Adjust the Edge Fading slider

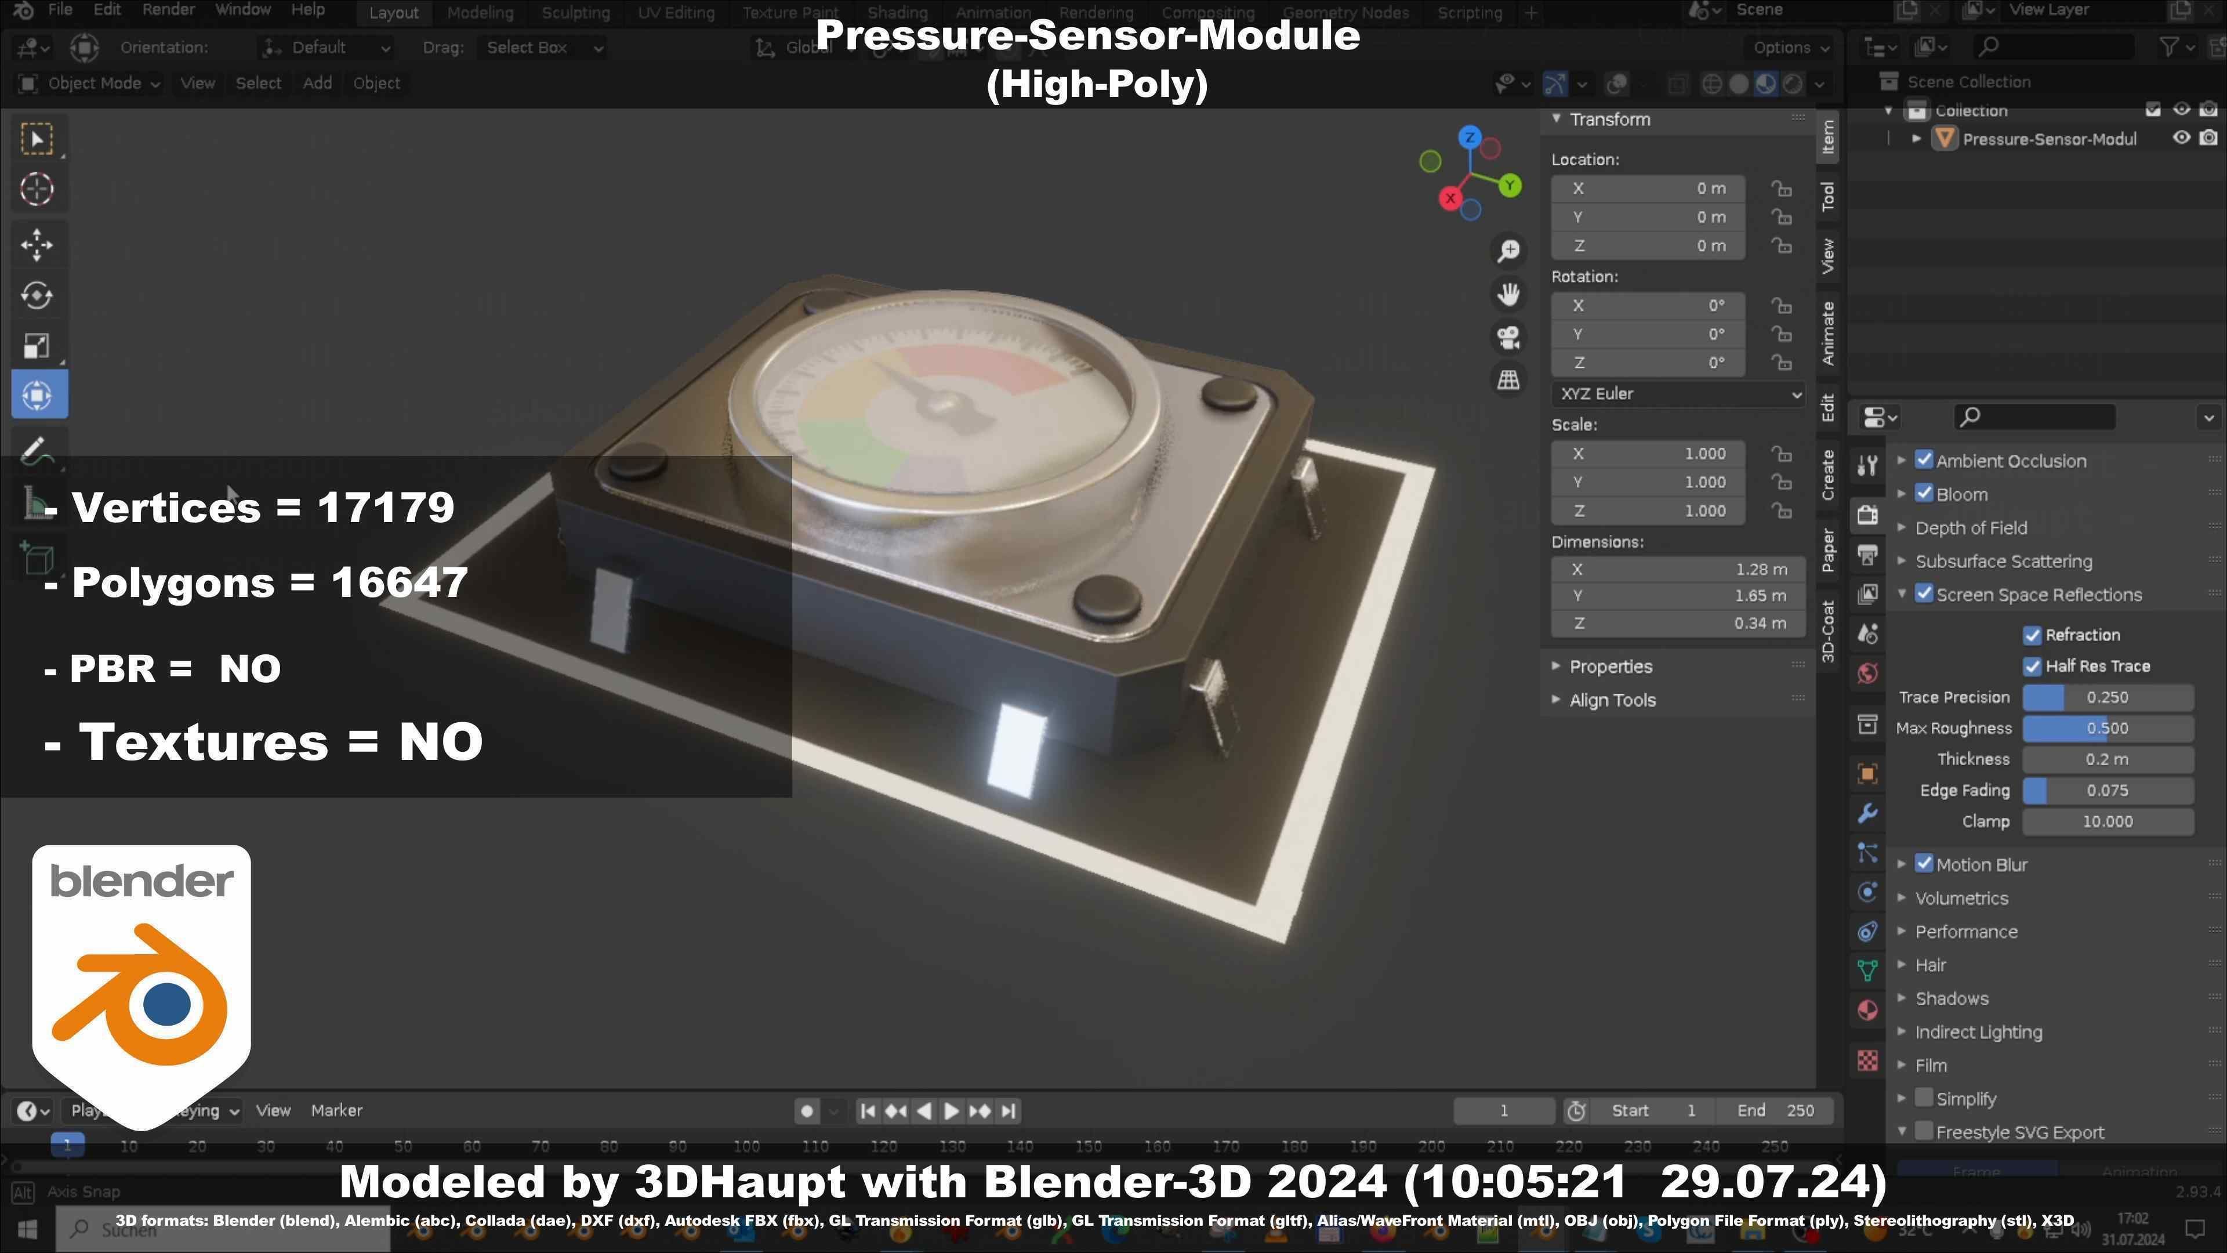[x=2108, y=791]
